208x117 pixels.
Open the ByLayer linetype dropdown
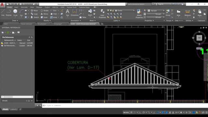pos(156,17)
